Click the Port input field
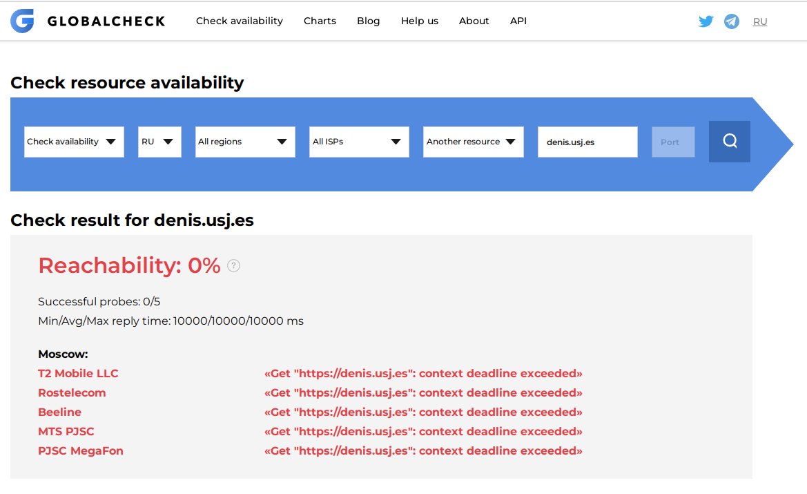Screen dimensions: 807x494 (673, 142)
